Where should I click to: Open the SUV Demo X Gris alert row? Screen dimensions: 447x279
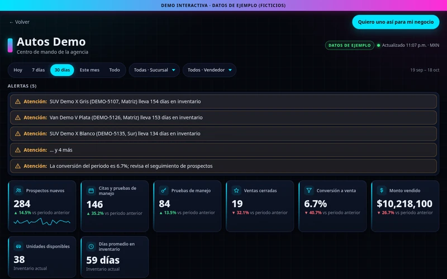[x=223, y=102]
